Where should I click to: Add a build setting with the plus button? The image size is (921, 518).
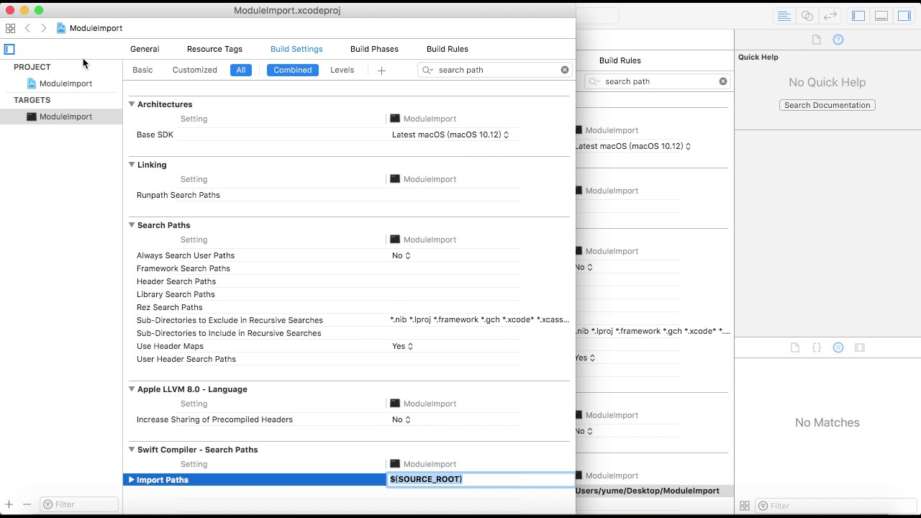381,71
